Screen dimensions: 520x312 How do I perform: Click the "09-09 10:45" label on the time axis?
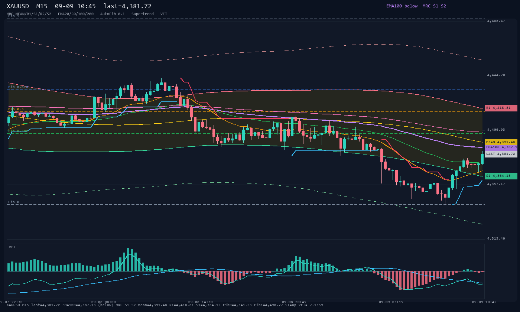pyautogui.click(x=484, y=302)
